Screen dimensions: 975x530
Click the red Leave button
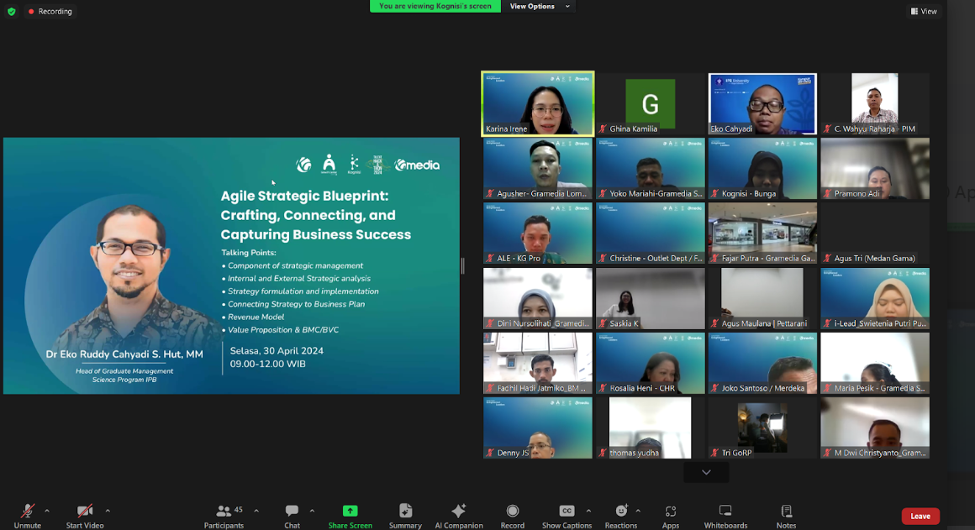pos(920,516)
